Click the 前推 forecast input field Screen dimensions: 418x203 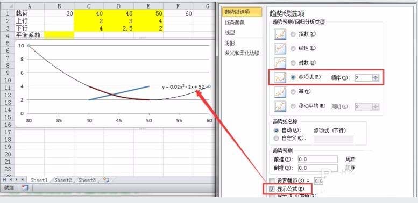point(318,160)
